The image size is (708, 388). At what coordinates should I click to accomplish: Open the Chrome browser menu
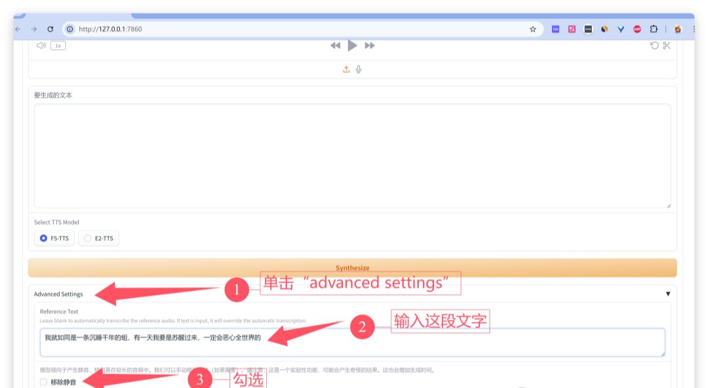[694, 29]
